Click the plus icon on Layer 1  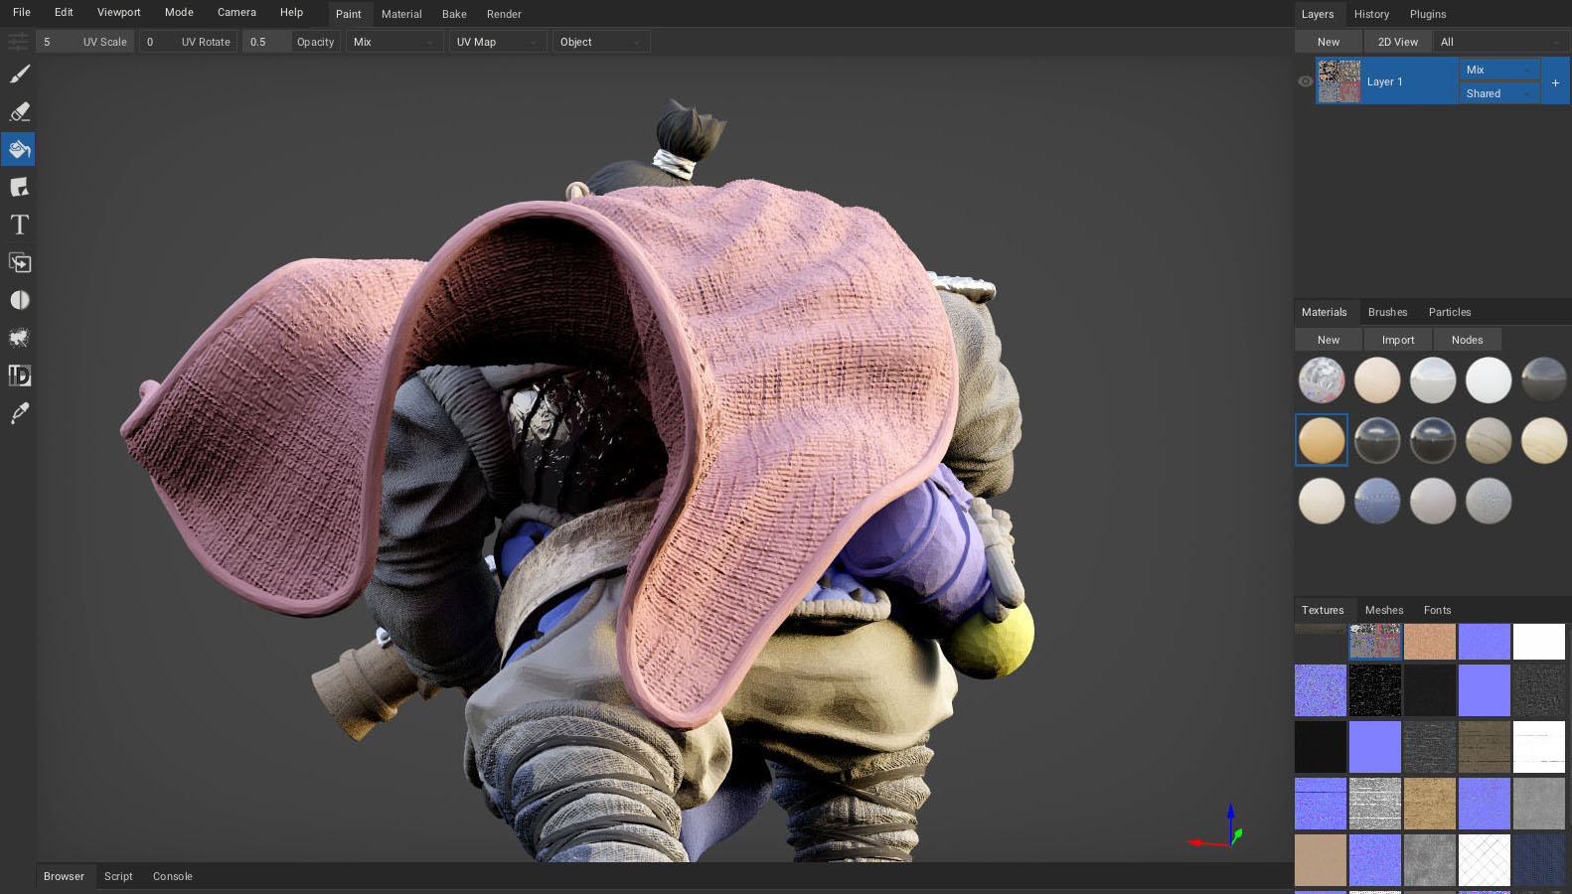[1555, 82]
